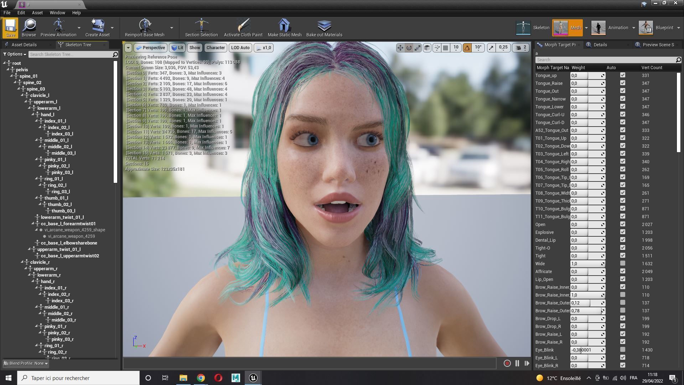Open the Asset menu
Screen dimensions: 684x385
pos(37,12)
